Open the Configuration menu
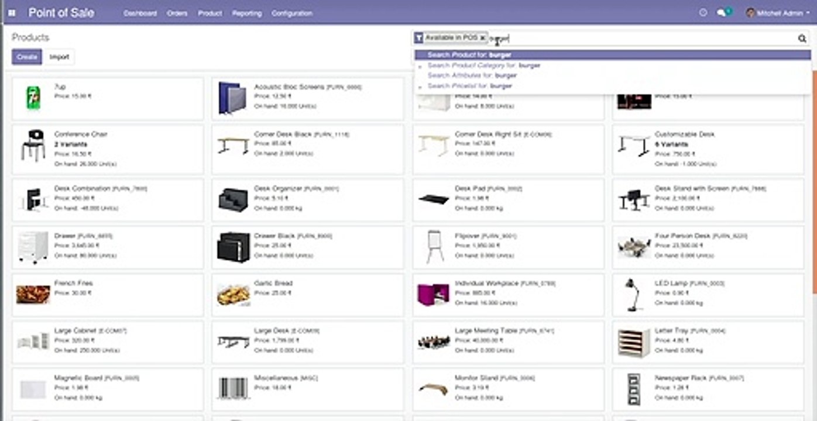 291,13
